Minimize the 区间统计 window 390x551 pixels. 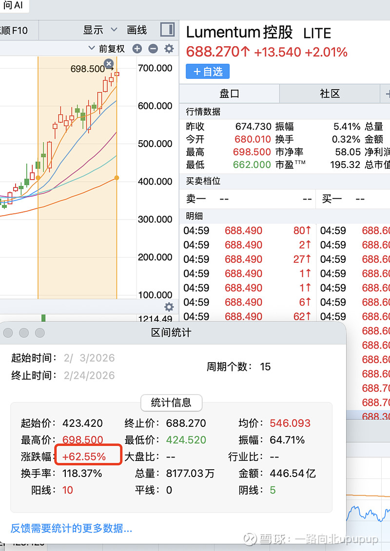(x=24, y=332)
